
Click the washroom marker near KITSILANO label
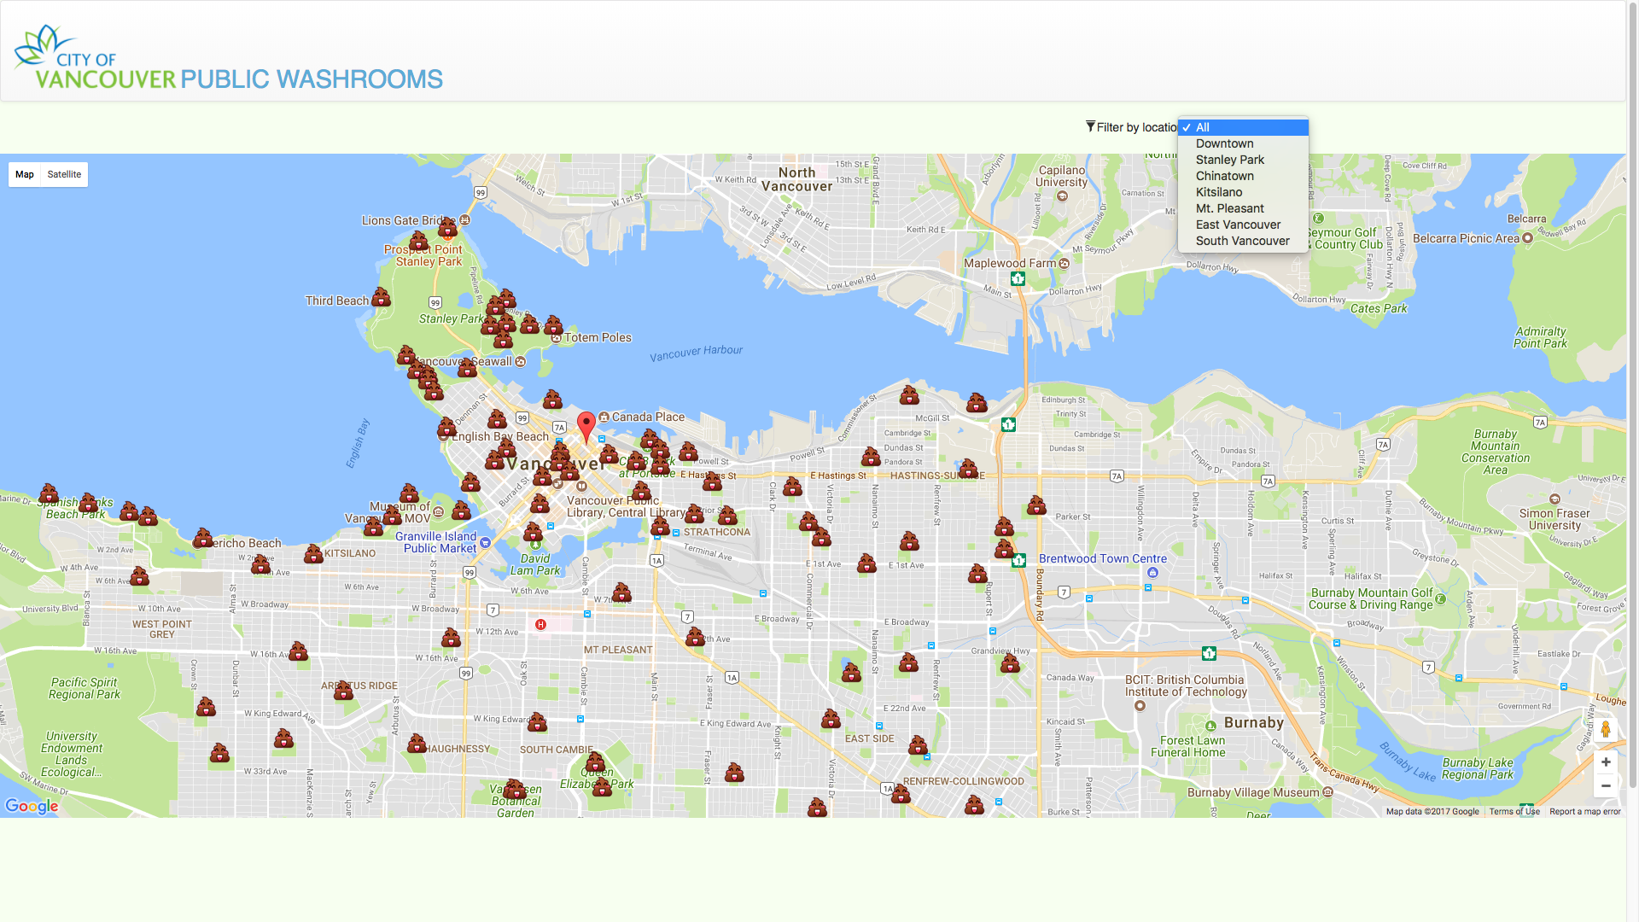point(313,554)
